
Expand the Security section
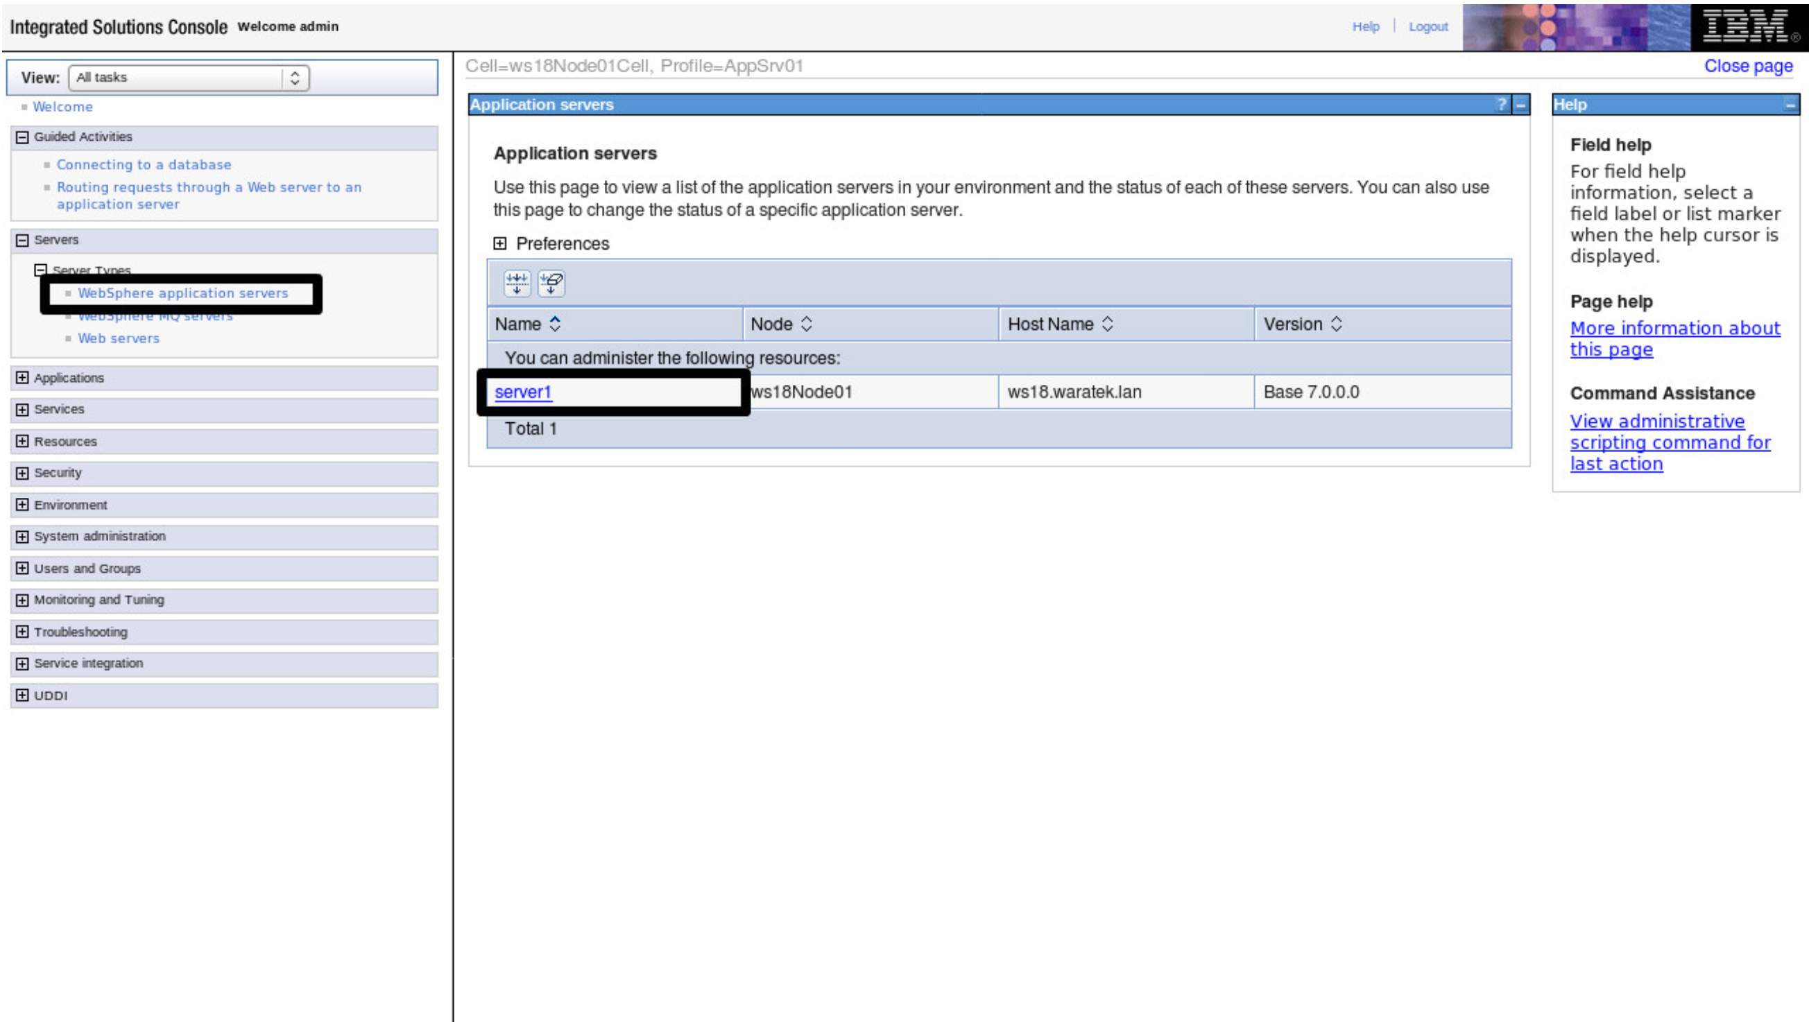click(22, 473)
